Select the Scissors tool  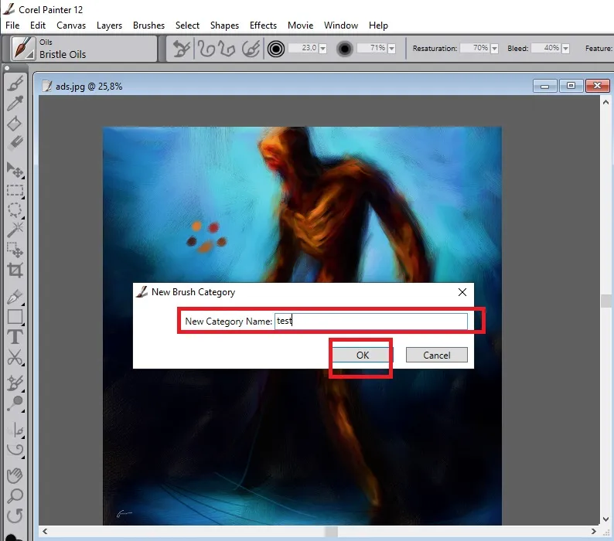15,357
